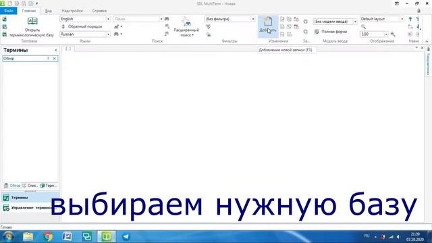Collapse the ribbon with the chevron
The image size is (432, 243).
[x=427, y=41]
